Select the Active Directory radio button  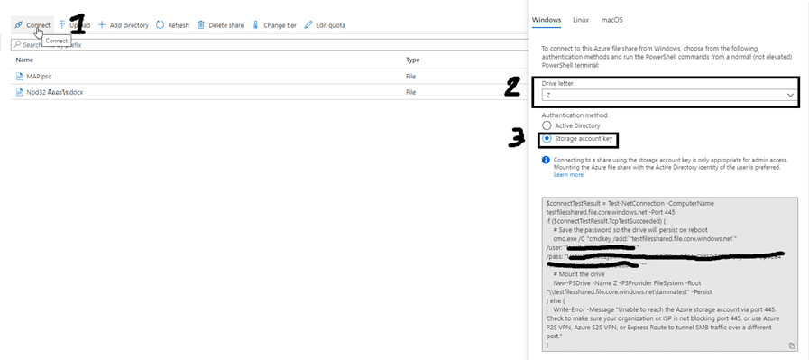coord(546,125)
